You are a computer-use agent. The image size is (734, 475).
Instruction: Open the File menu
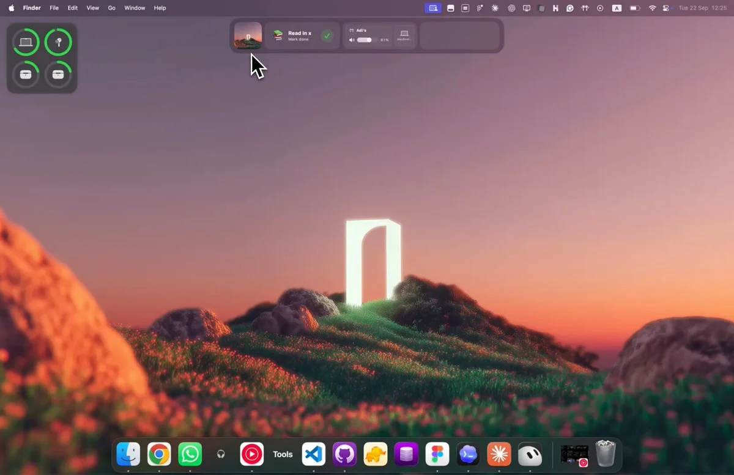click(54, 8)
